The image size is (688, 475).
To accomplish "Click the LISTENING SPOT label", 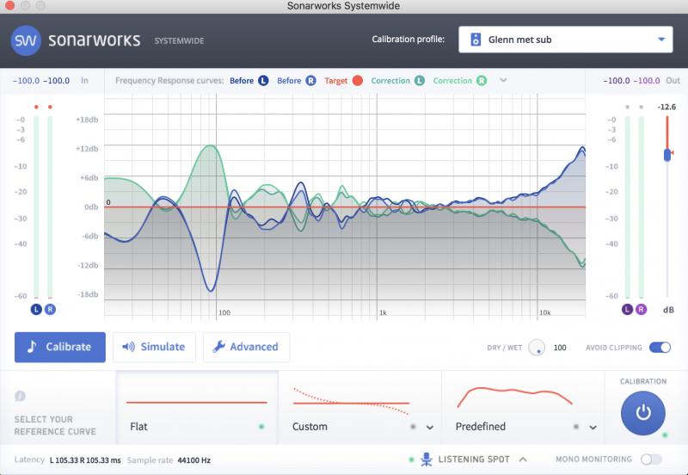I will (474, 460).
